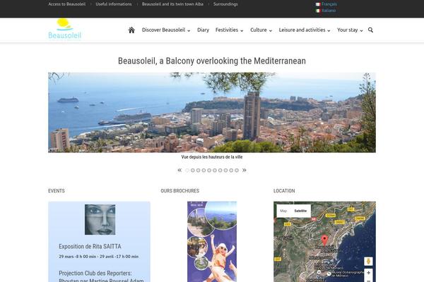The width and height of the screenshot is (424, 282).
Task: Click the Mediterranean panorama slideshow image
Action: pos(212,112)
